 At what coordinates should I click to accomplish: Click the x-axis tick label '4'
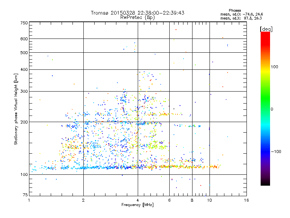(138, 200)
